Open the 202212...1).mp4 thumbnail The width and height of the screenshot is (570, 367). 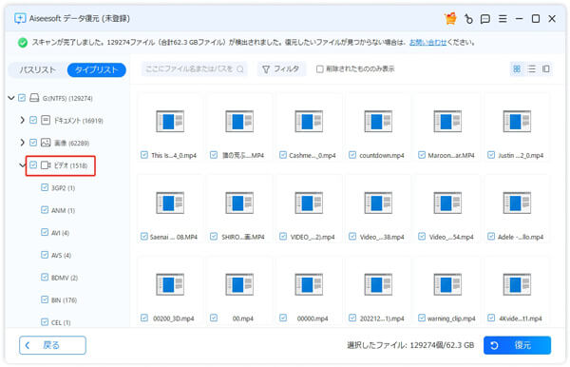click(x=378, y=284)
